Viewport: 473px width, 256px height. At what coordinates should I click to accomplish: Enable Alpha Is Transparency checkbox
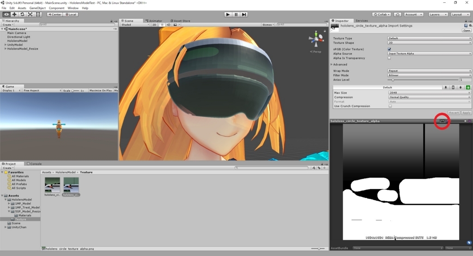pos(389,58)
